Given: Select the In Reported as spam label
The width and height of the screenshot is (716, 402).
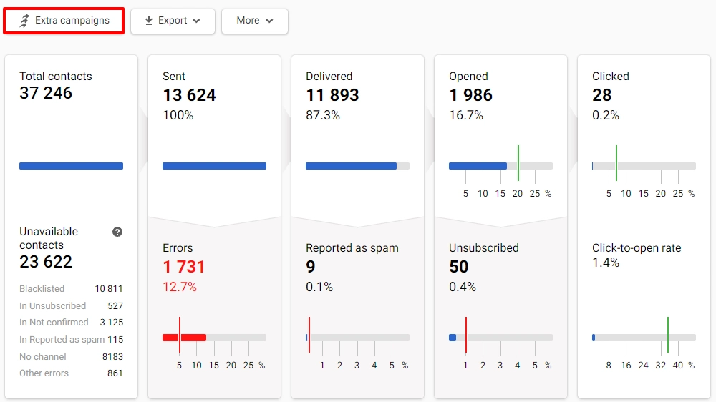Looking at the screenshot, I should pyautogui.click(x=62, y=340).
